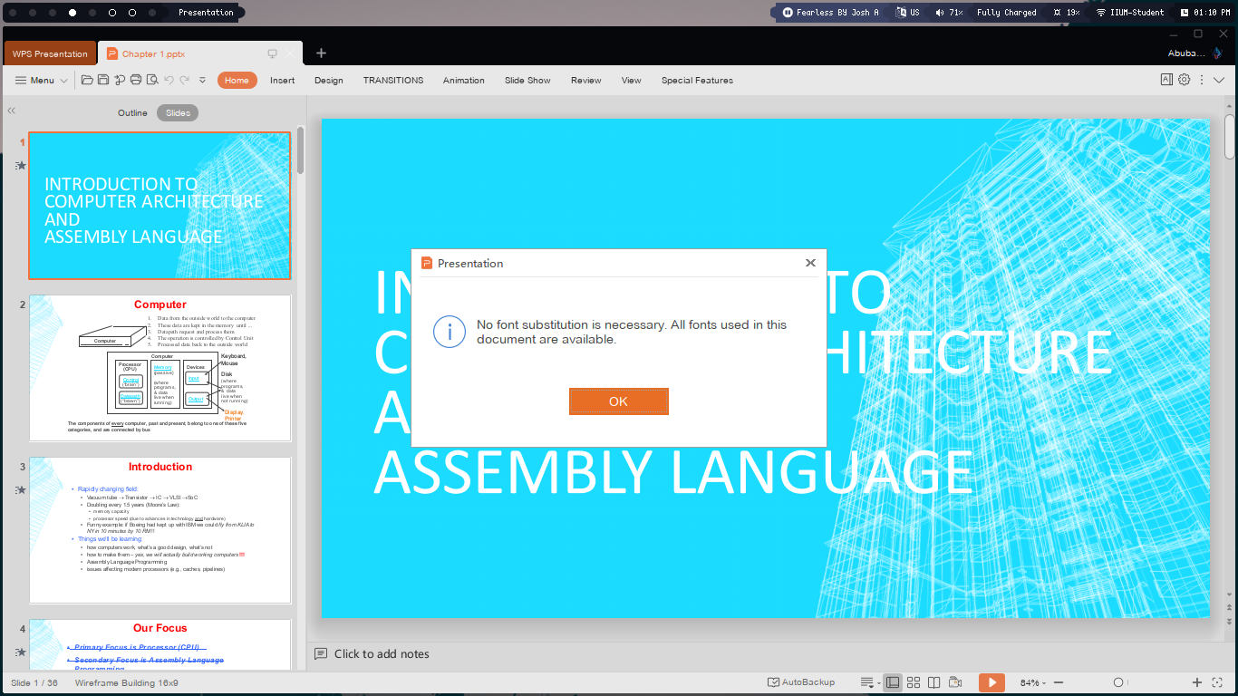Screen dimensions: 1238x696
Task: Open the Insert ribbon tab
Action: [282, 81]
